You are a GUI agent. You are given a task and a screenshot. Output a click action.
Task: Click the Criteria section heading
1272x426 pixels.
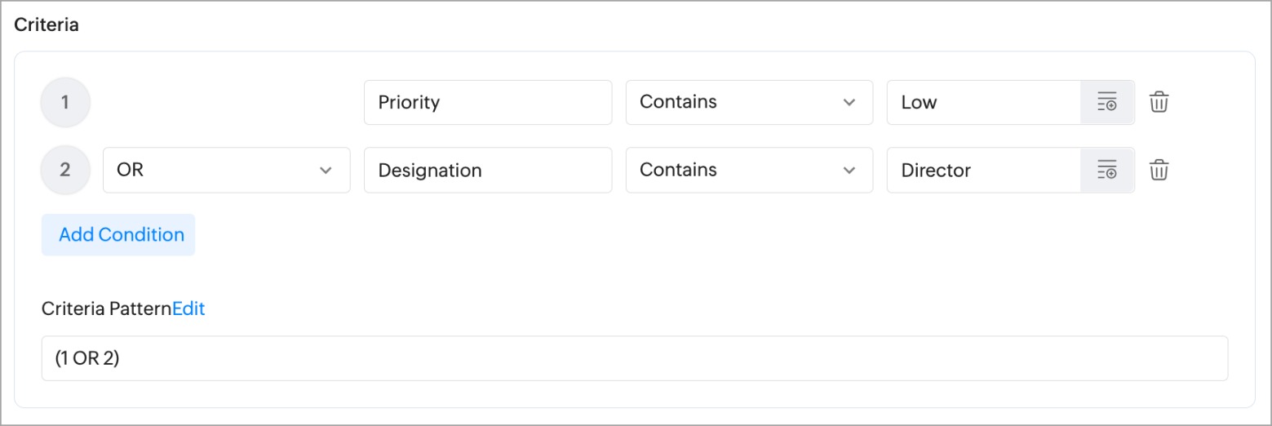point(47,24)
